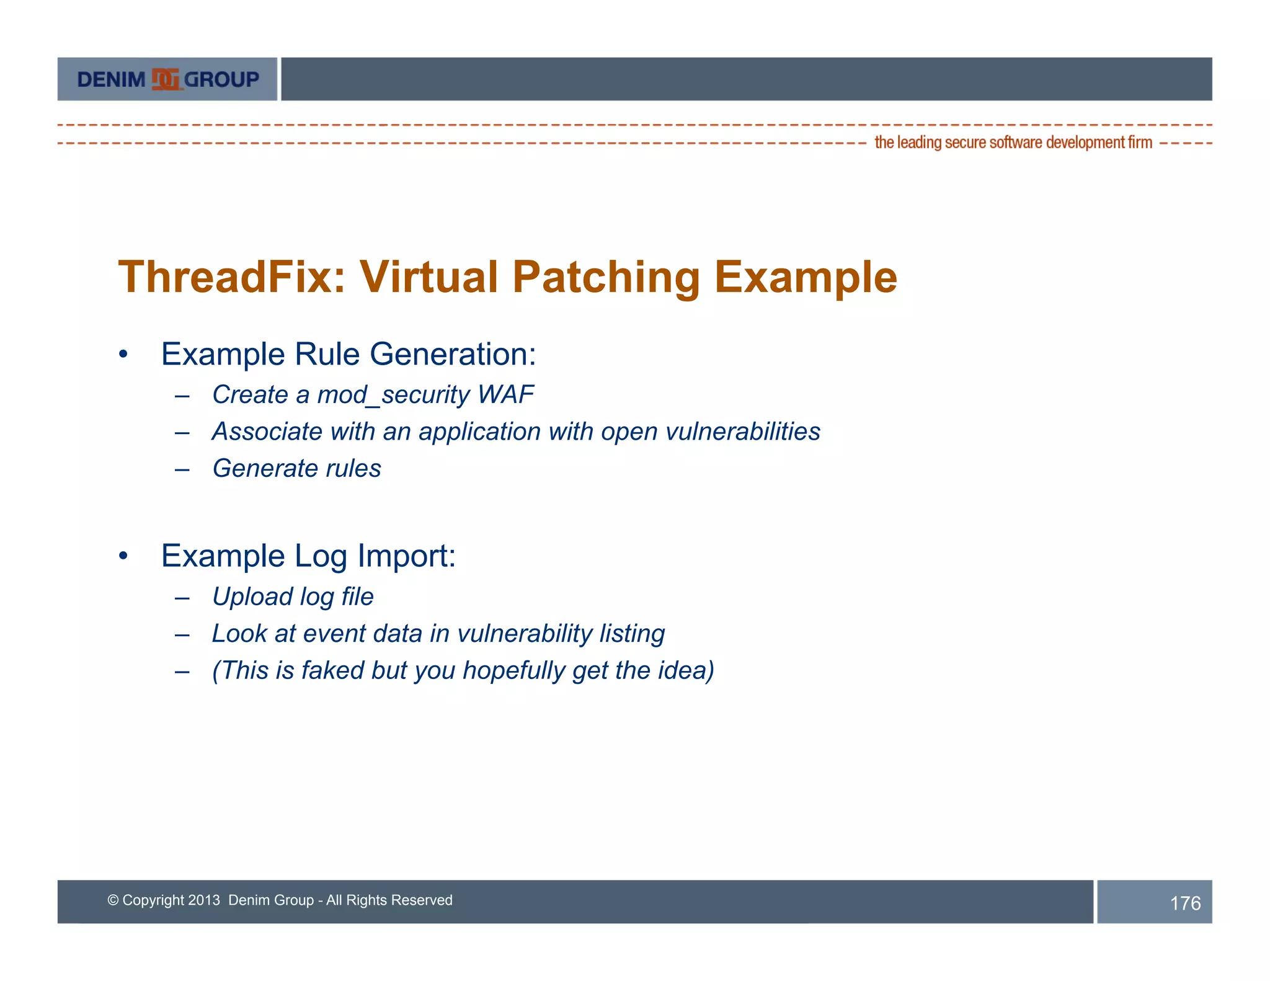Click the bullet before Example Rule Generation
The image size is (1270, 981).
click(x=123, y=355)
